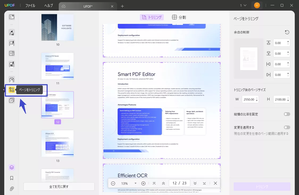Toggle the fixed aspect ratio switch

click(x=287, y=114)
